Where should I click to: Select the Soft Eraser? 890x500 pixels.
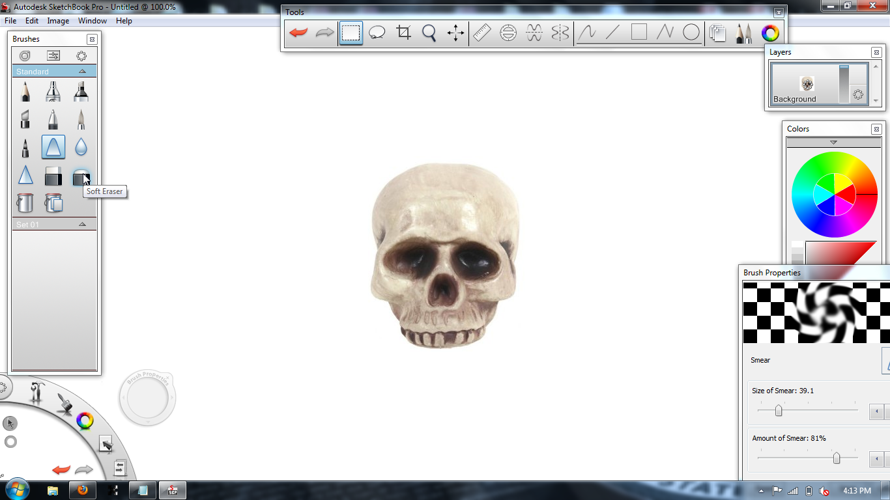pos(81,176)
